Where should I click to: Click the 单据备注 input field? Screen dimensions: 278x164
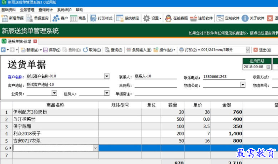click(x=206, y=93)
